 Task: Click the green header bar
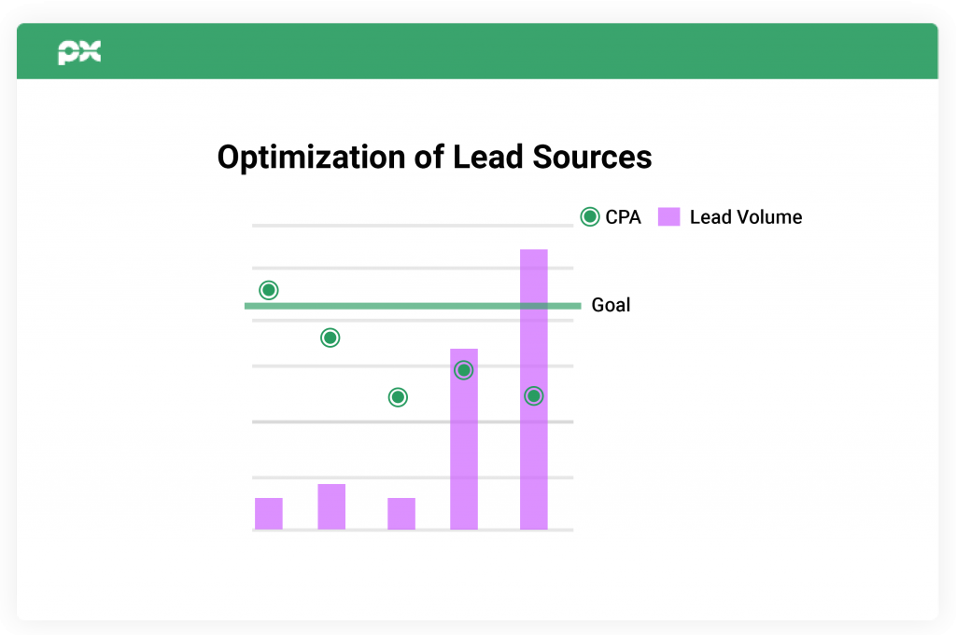point(477,51)
